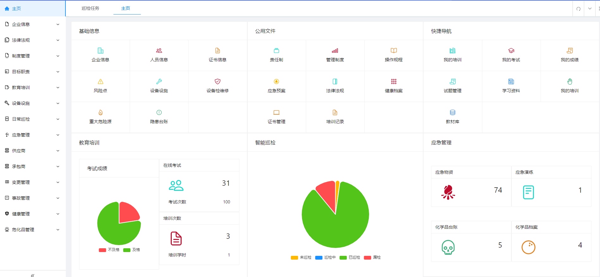Click the 应急演练 notepad icon
Viewport: 600px width, 277px height.
click(529, 192)
